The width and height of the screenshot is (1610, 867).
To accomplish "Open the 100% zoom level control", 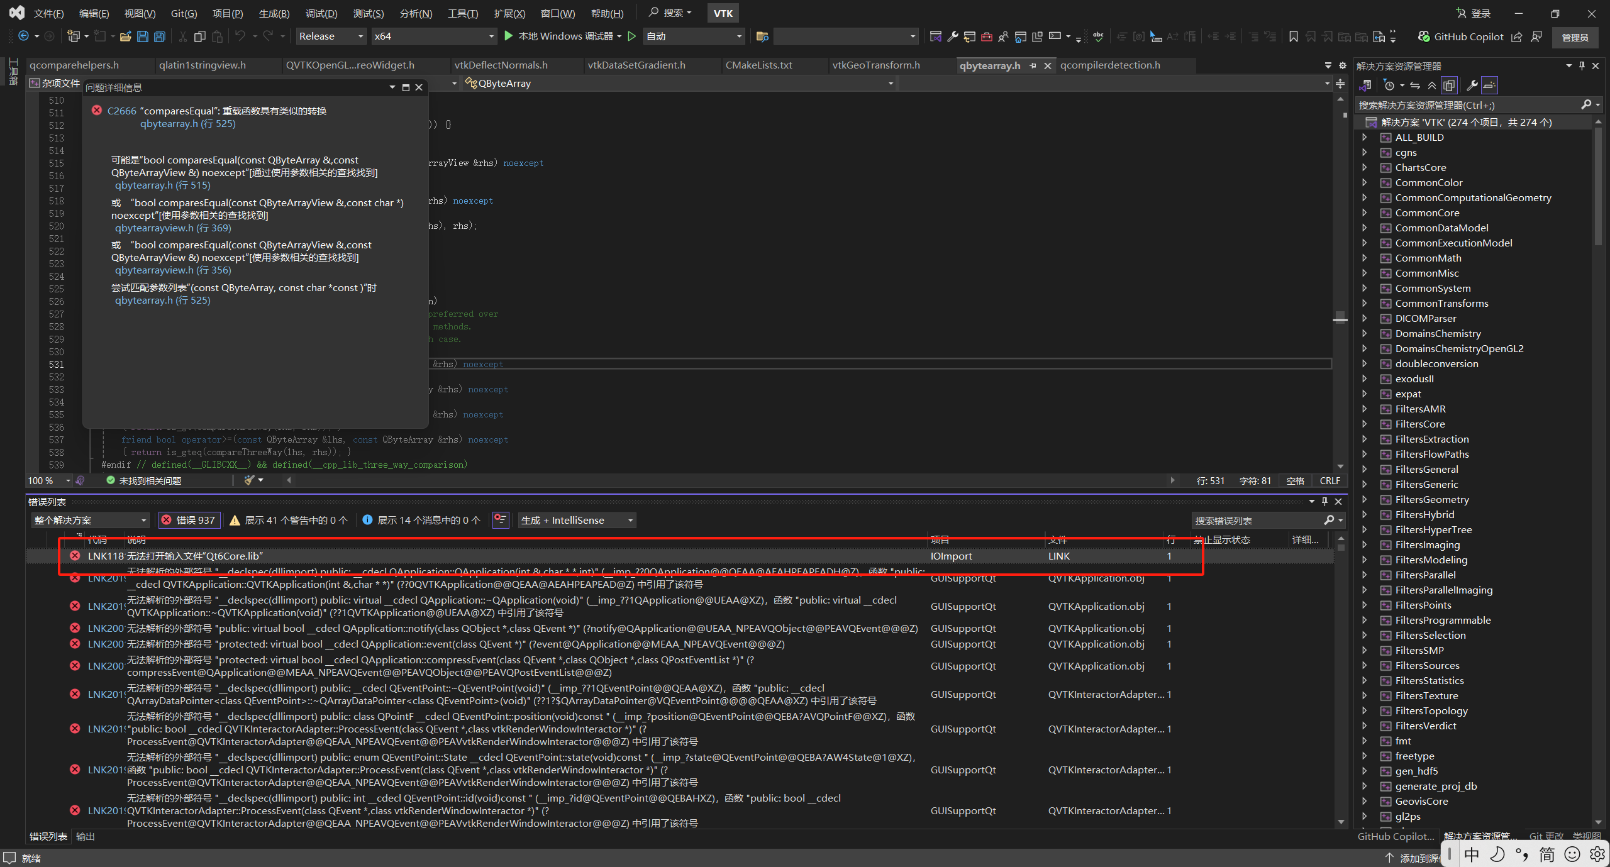I will point(43,480).
